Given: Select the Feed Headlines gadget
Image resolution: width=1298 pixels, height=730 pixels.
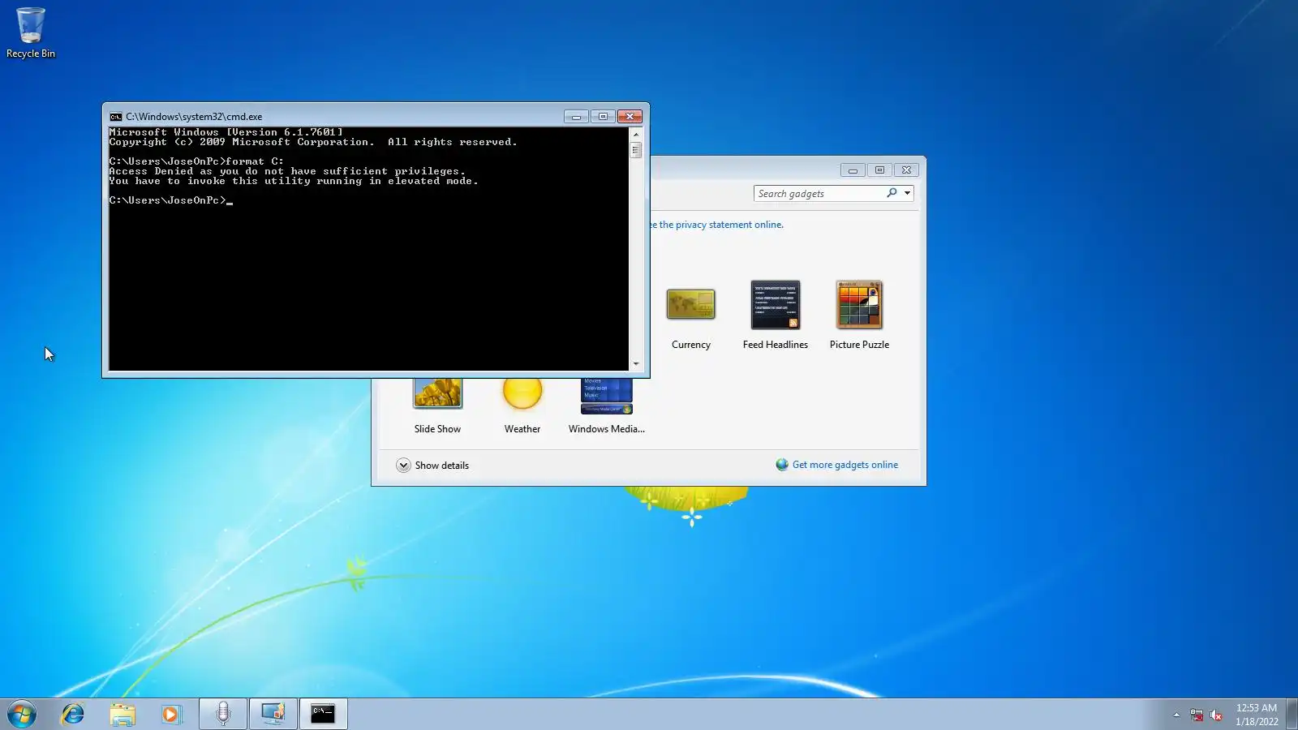Looking at the screenshot, I should tap(776, 316).
